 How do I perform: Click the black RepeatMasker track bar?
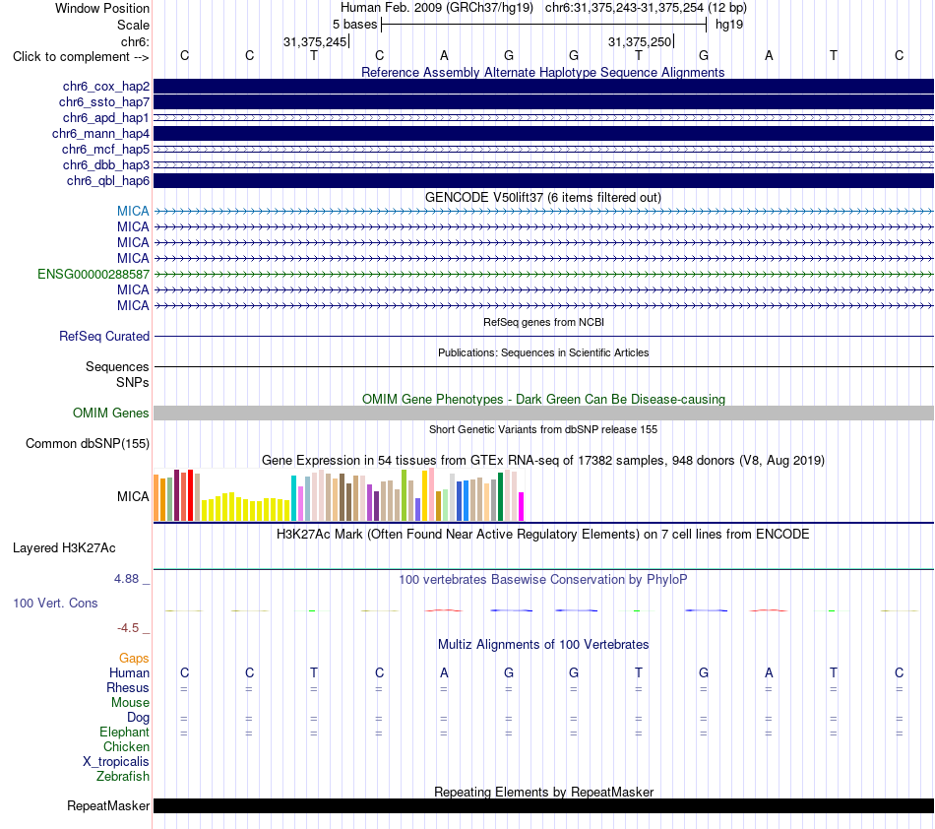tap(543, 805)
